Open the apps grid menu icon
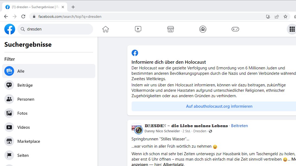296x166 pixels. point(292,29)
